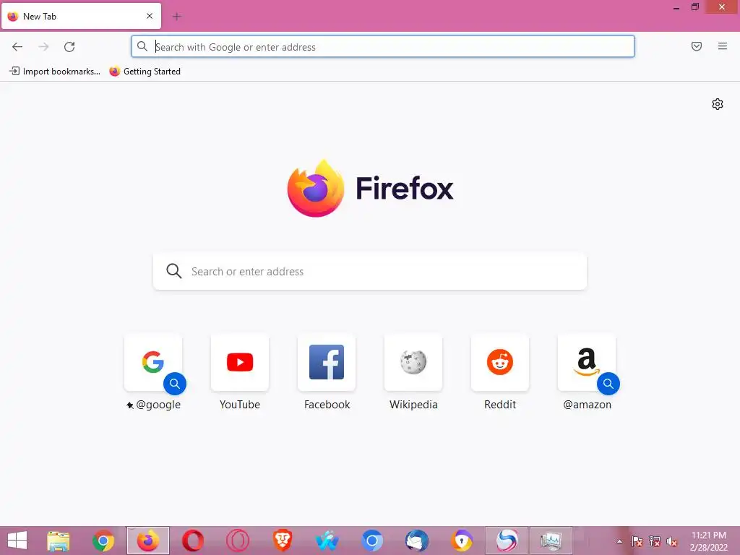Click the page's Search or enter address box
Screen dimensions: 740x555
[x=370, y=271]
